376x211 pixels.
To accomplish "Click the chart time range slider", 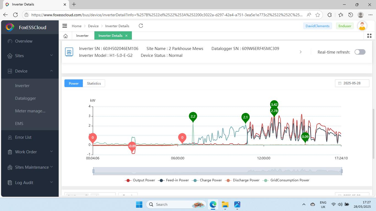I will coord(217,171).
